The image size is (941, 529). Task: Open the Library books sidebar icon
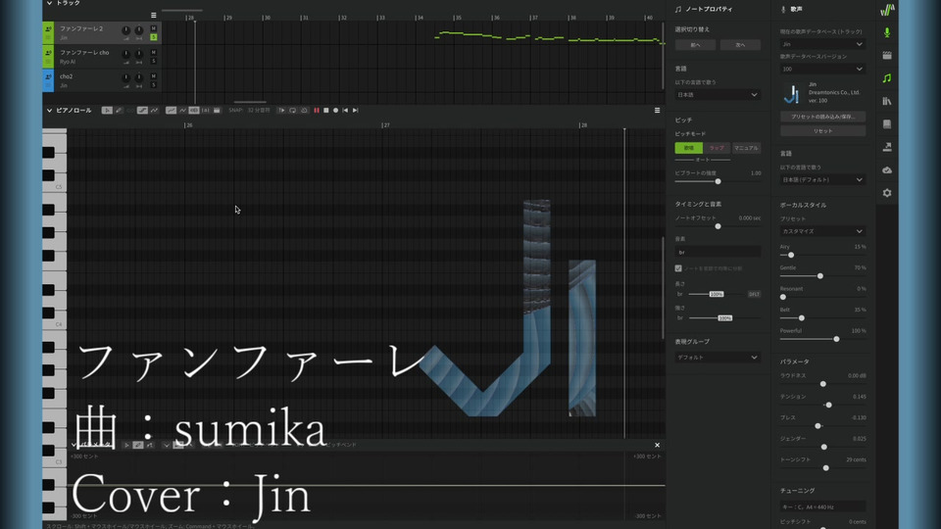click(x=887, y=101)
